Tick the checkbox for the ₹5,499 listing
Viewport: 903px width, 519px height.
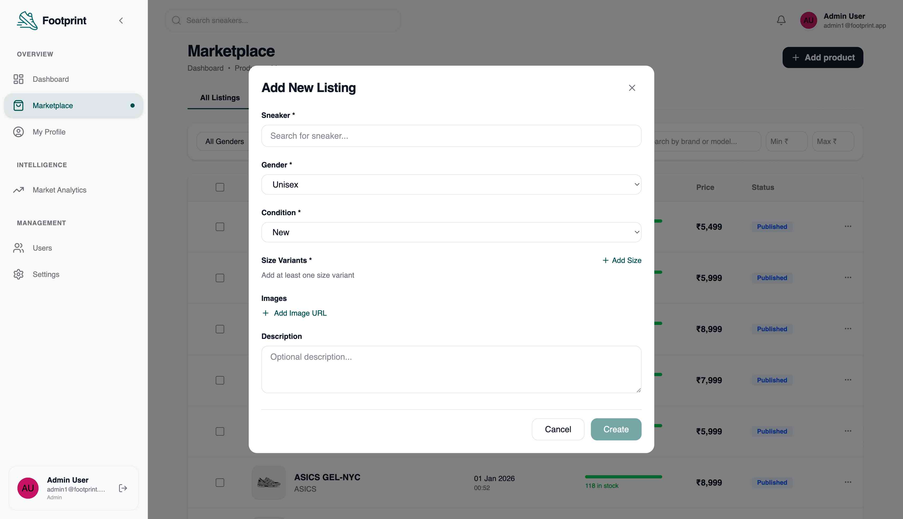tap(220, 227)
